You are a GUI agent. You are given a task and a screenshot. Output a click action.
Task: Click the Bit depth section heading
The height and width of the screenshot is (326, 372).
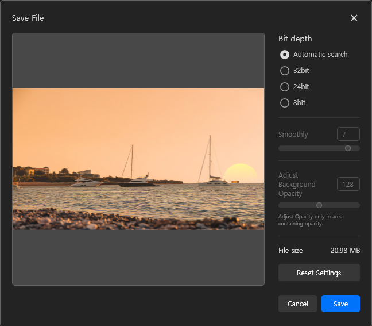[295, 39]
